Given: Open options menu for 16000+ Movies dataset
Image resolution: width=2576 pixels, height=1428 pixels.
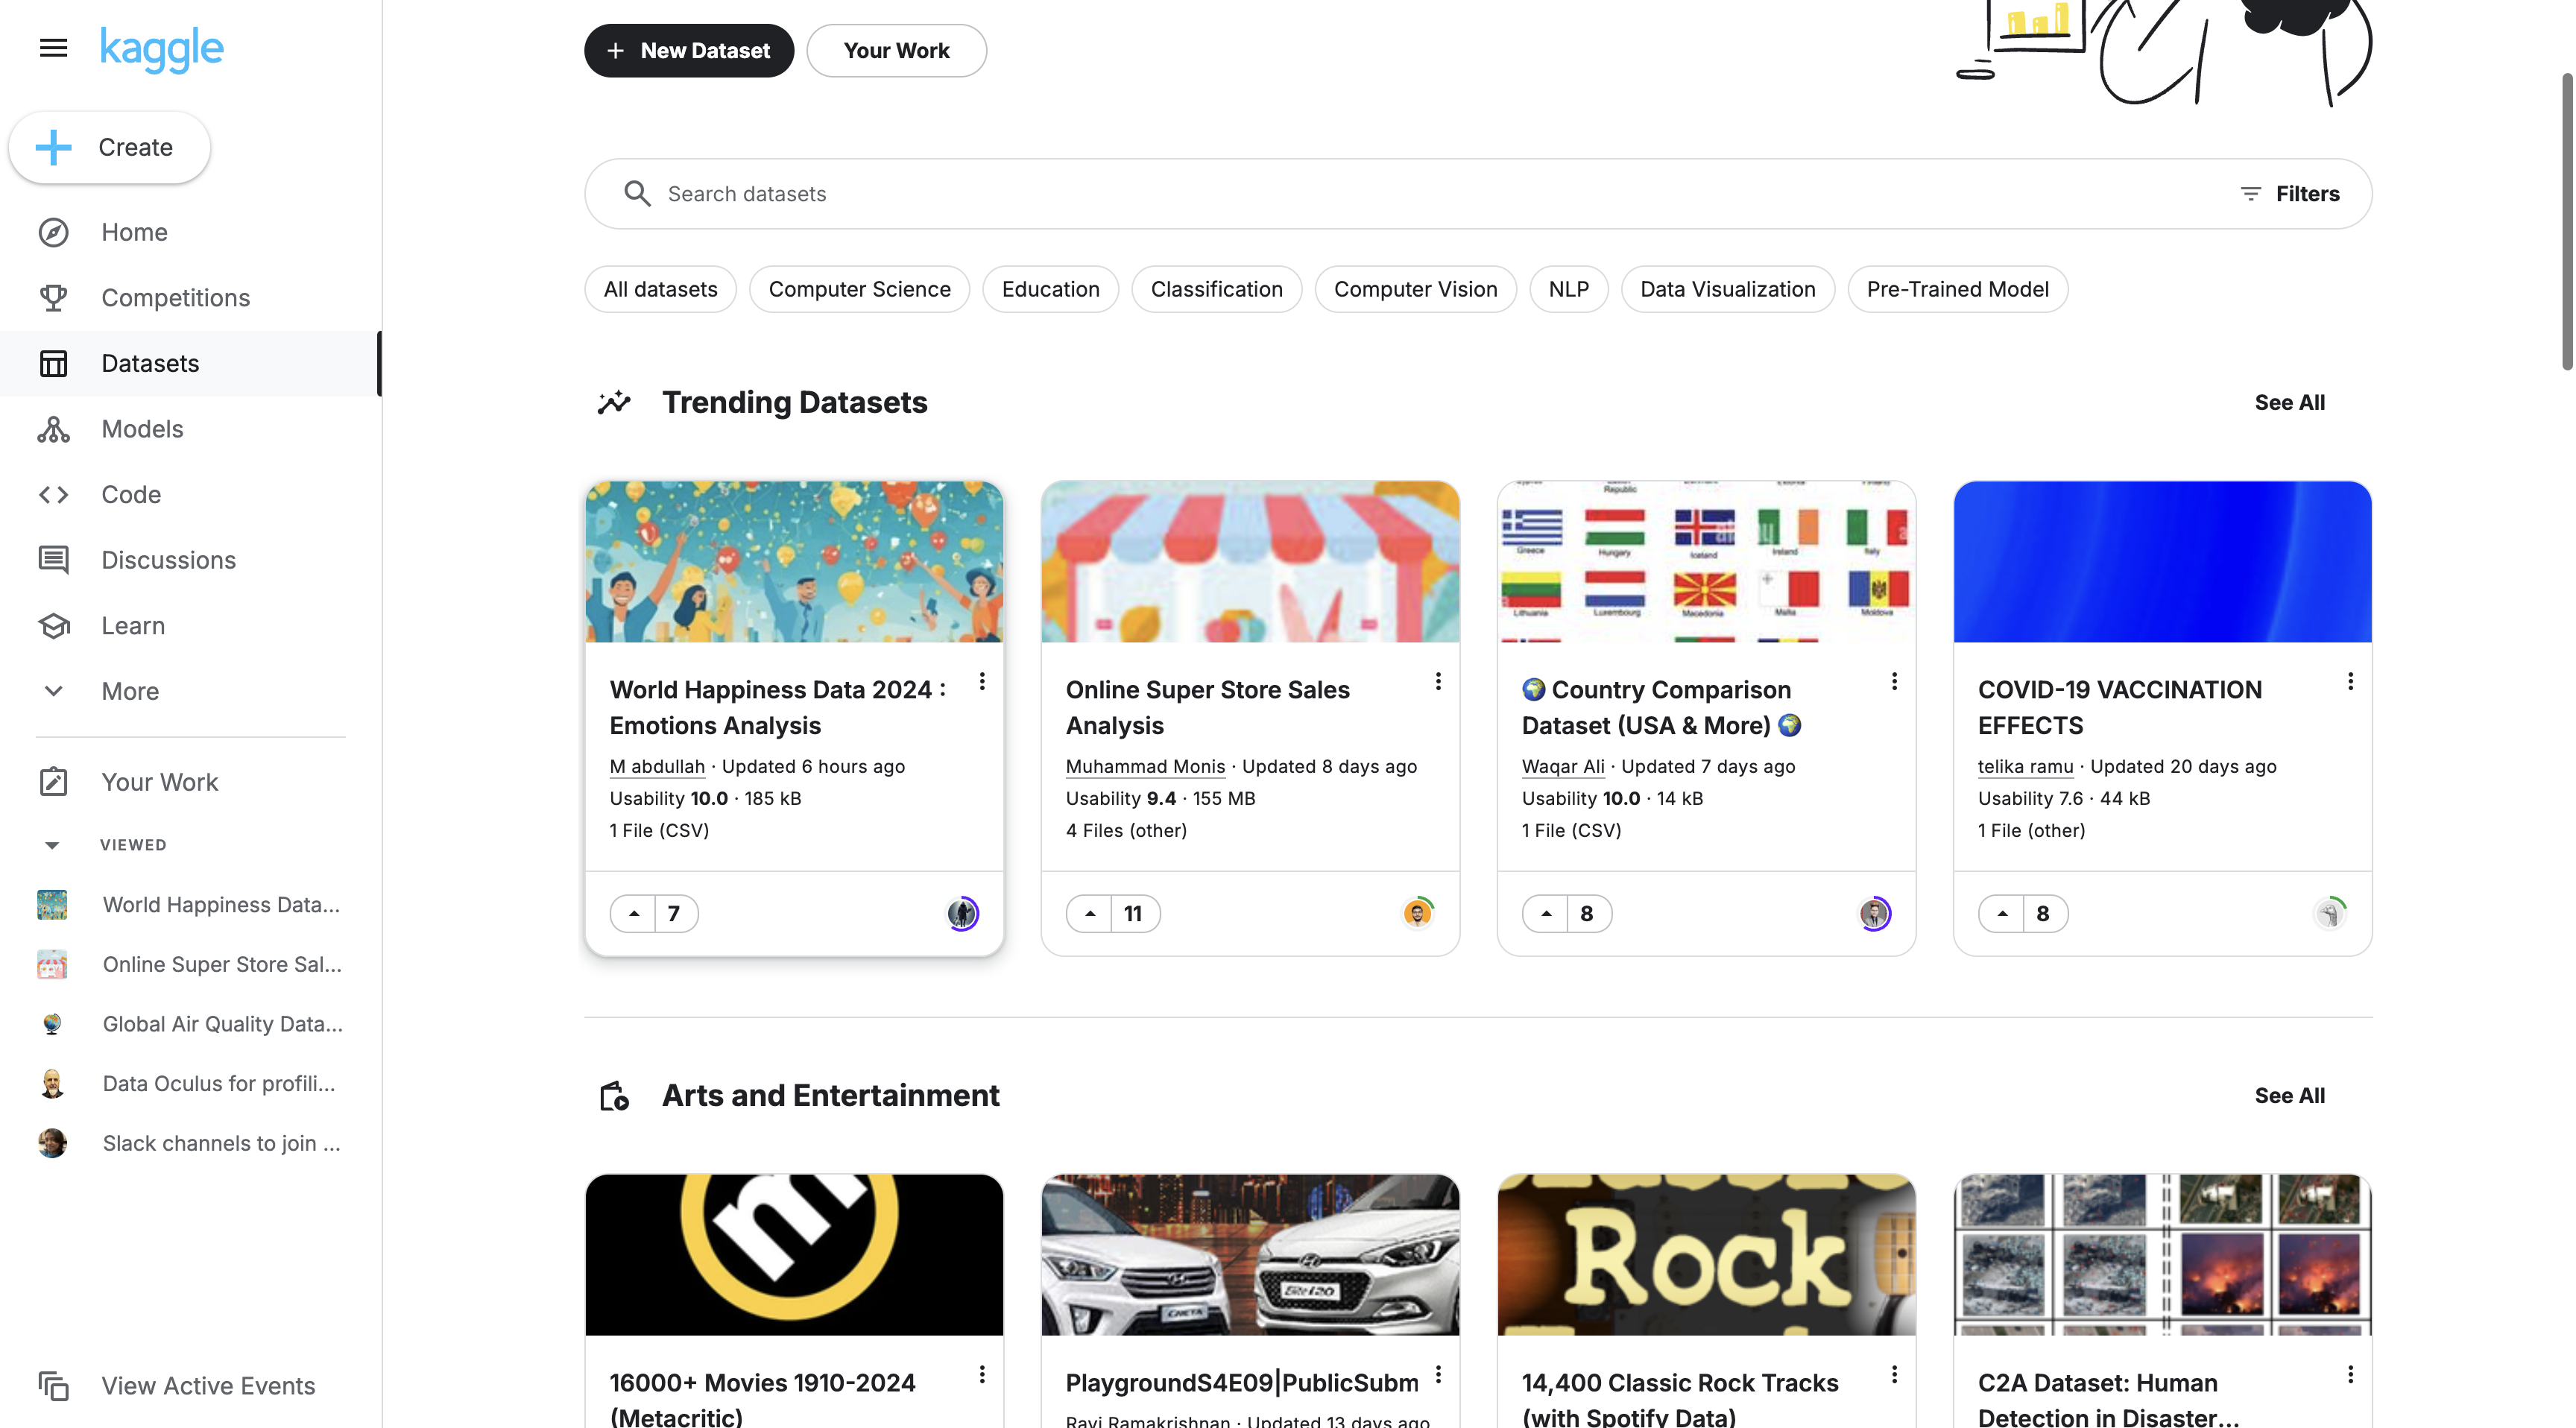Looking at the screenshot, I should tap(982, 1374).
